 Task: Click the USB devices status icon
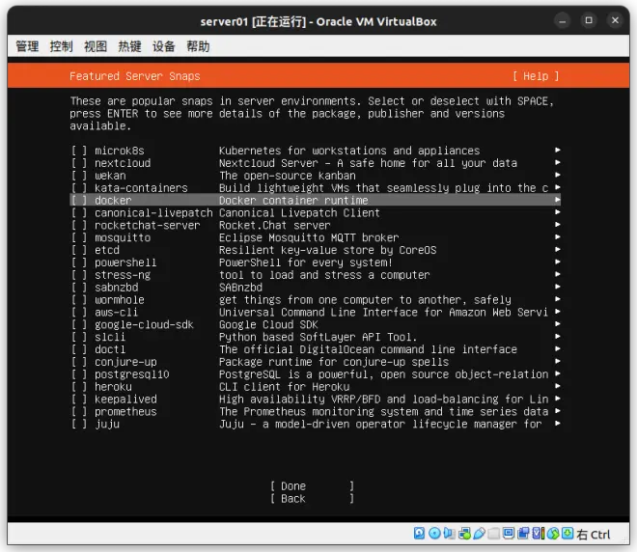(479, 534)
